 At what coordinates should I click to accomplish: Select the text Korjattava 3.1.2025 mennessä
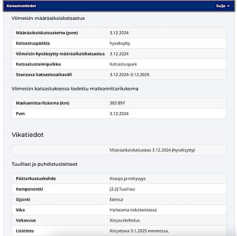click(x=139, y=231)
